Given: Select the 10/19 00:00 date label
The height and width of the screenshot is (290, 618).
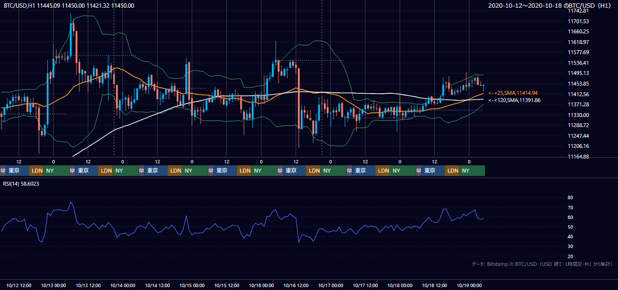Looking at the screenshot, I should click(470, 286).
